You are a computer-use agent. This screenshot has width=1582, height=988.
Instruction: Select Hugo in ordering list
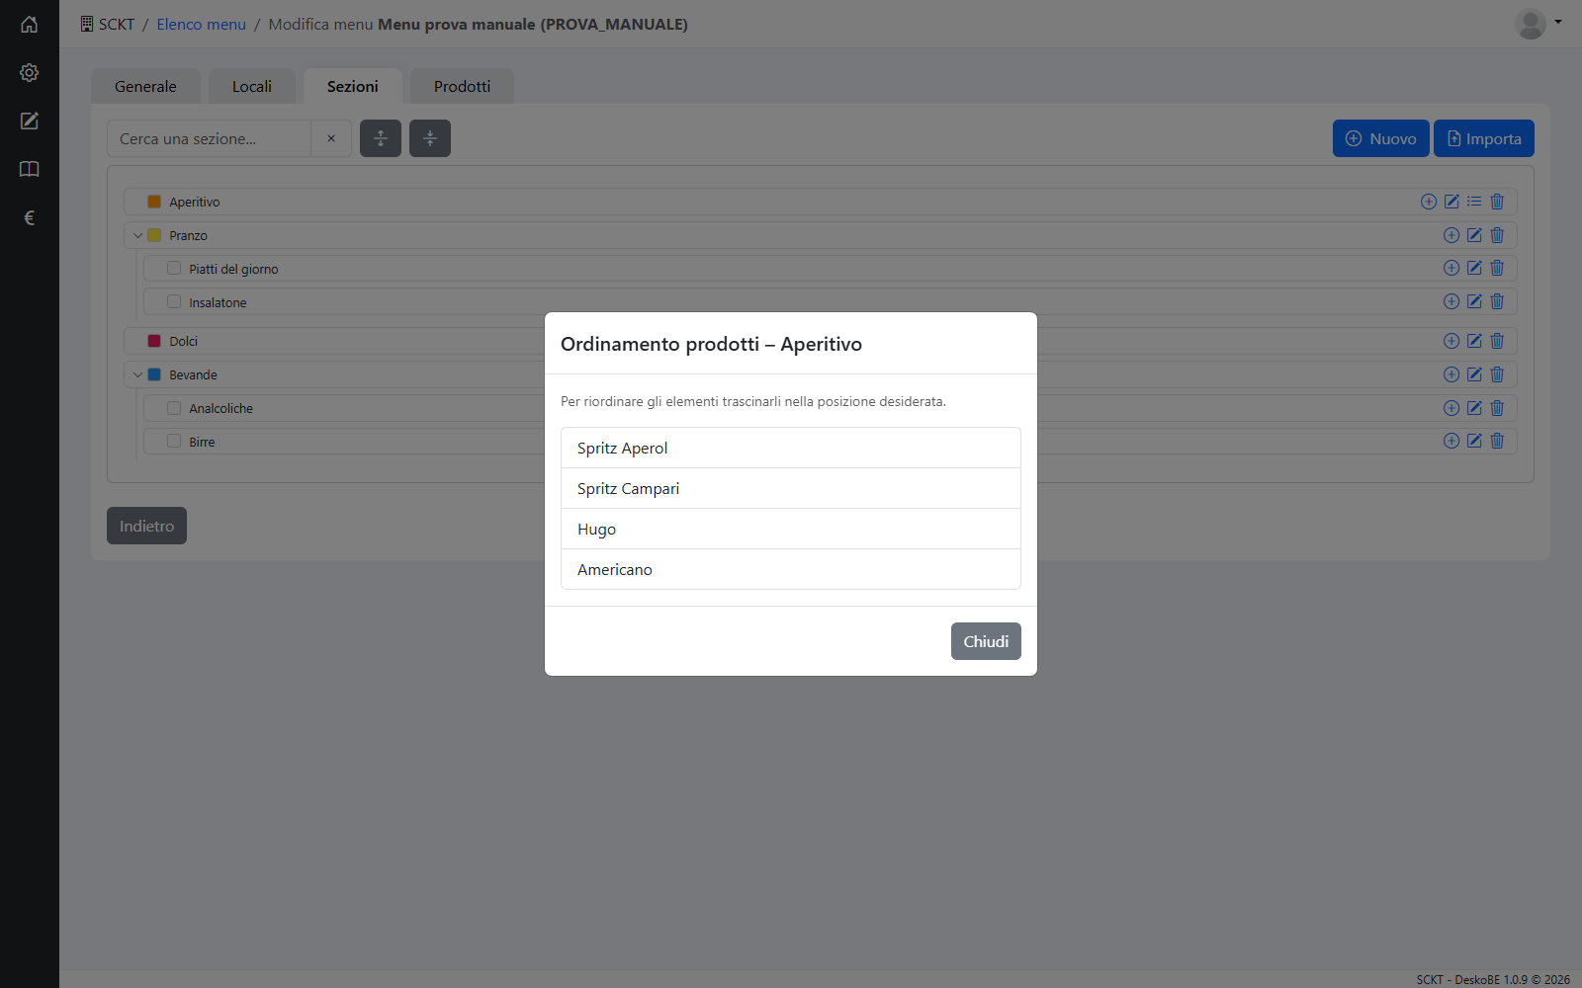[791, 529]
